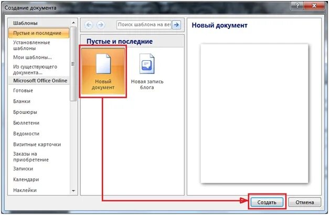
Task: Choose Из существующего документа... entry
Action: pyautogui.click(x=39, y=70)
